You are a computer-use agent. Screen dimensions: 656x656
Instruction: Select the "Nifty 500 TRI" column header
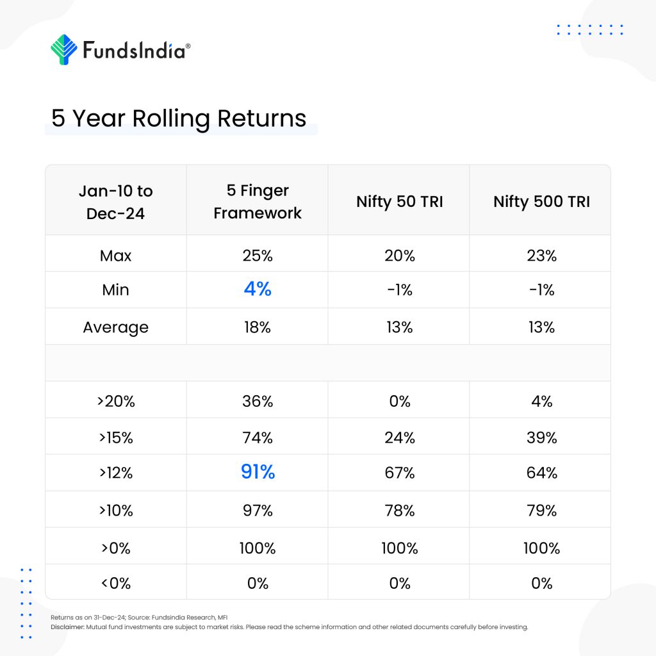(541, 202)
